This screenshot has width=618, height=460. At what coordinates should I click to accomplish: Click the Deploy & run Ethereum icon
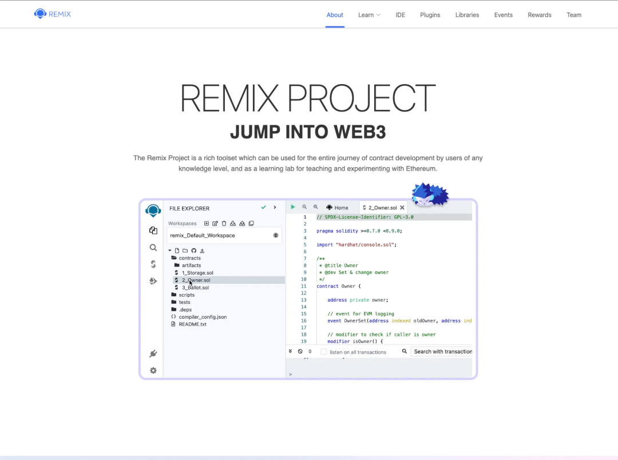[153, 281]
